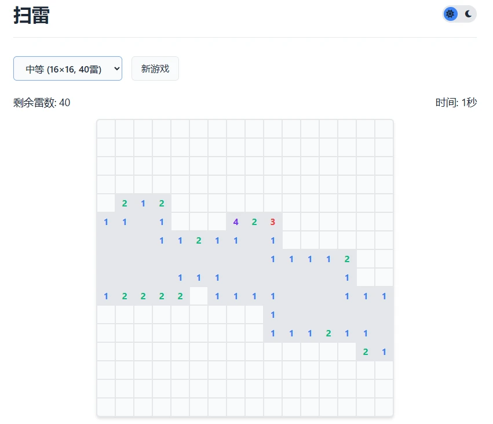The width and height of the screenshot is (493, 424).
Task: Open the 中等 (16×16, 40雷) difficulty dropdown
Action: [x=67, y=69]
